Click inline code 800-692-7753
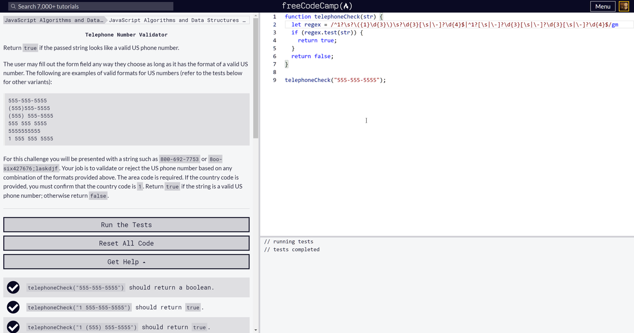Image resolution: width=634 pixels, height=333 pixels. pyautogui.click(x=180, y=159)
